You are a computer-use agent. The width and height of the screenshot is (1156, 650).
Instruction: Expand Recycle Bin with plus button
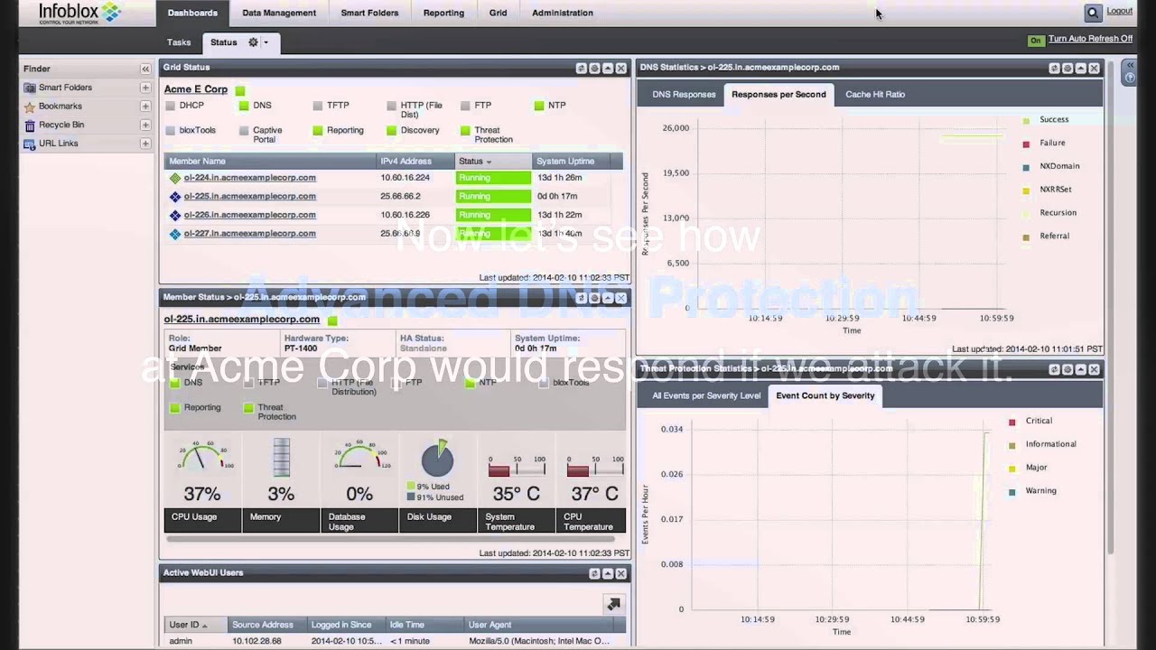pos(144,125)
